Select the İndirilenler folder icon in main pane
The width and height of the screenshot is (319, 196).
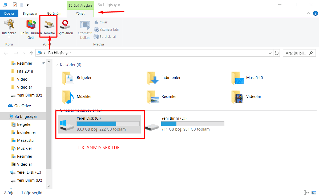[x=152, y=78]
